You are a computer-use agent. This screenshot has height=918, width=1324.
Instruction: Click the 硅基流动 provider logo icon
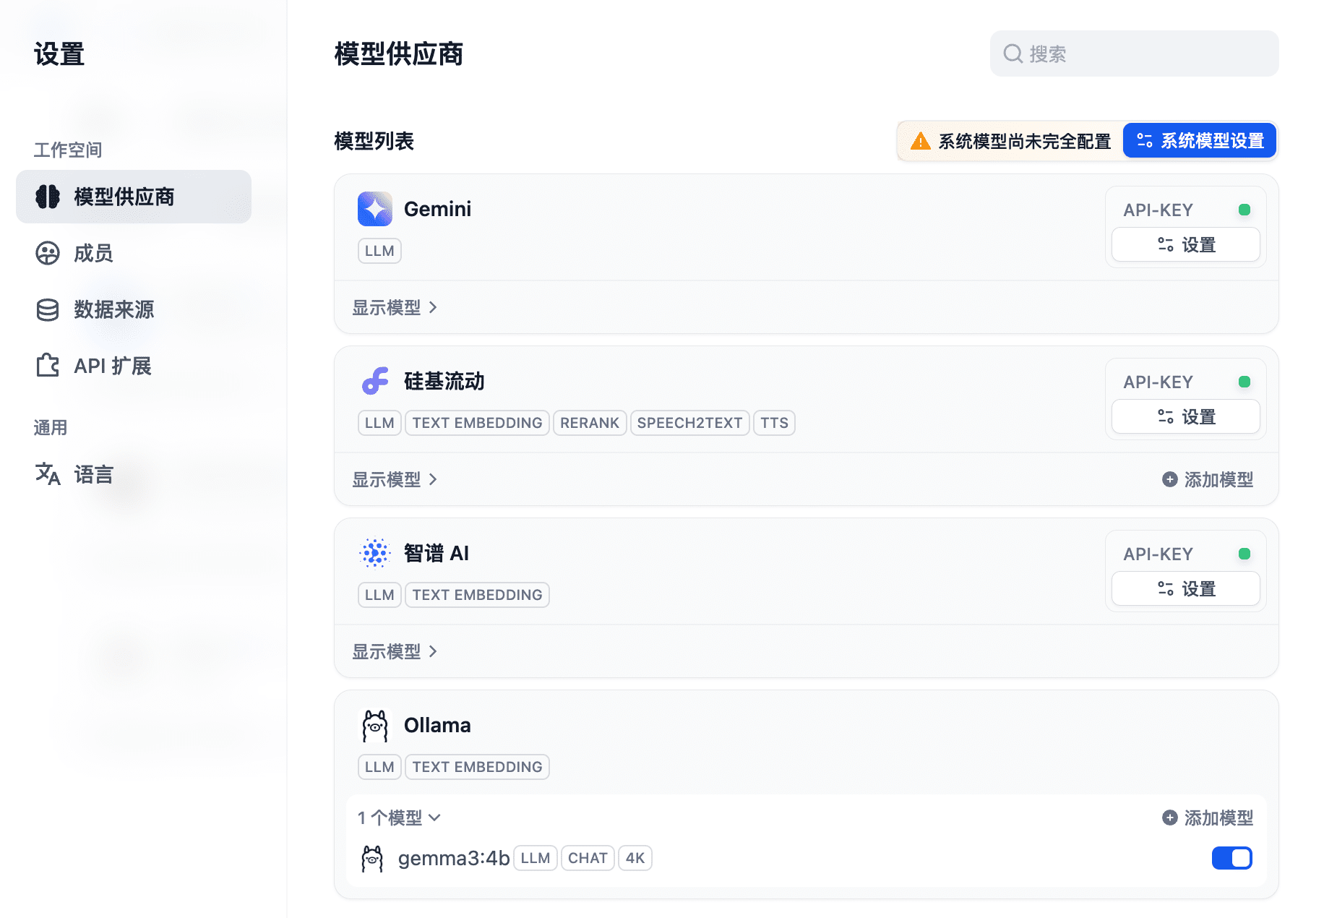point(375,381)
